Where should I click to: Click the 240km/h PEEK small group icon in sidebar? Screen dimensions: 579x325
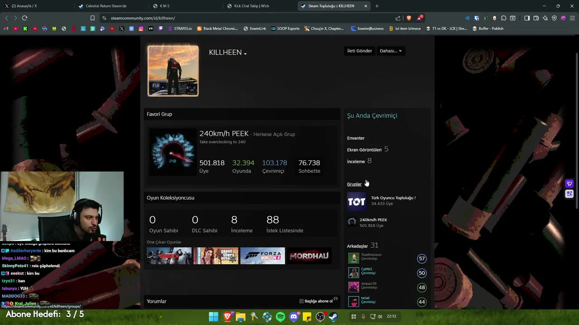(351, 222)
